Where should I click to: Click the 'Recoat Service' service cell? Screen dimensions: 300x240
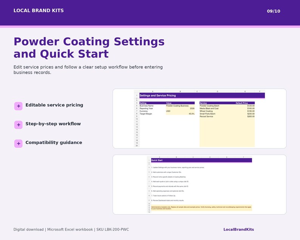point(217,116)
